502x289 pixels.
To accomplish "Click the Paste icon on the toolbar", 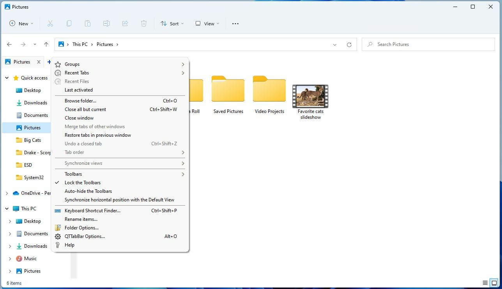I will (87, 23).
